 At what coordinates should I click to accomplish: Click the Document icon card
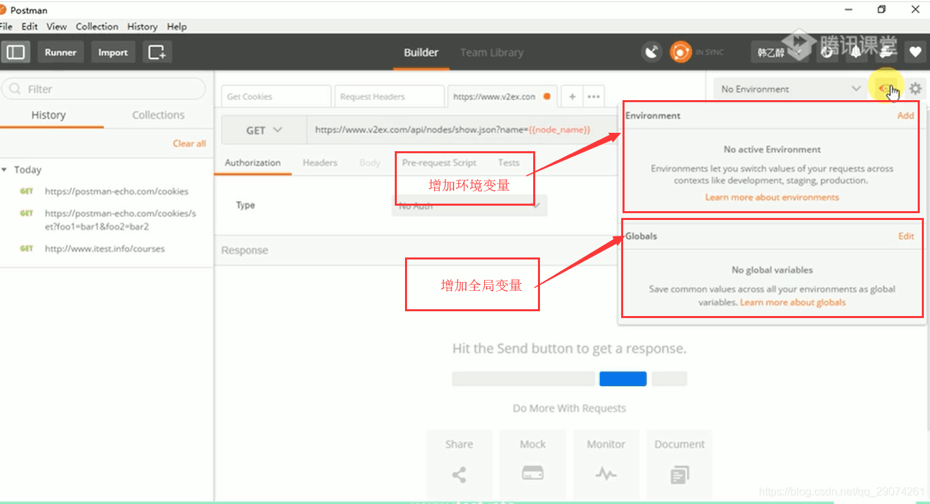[680, 463]
